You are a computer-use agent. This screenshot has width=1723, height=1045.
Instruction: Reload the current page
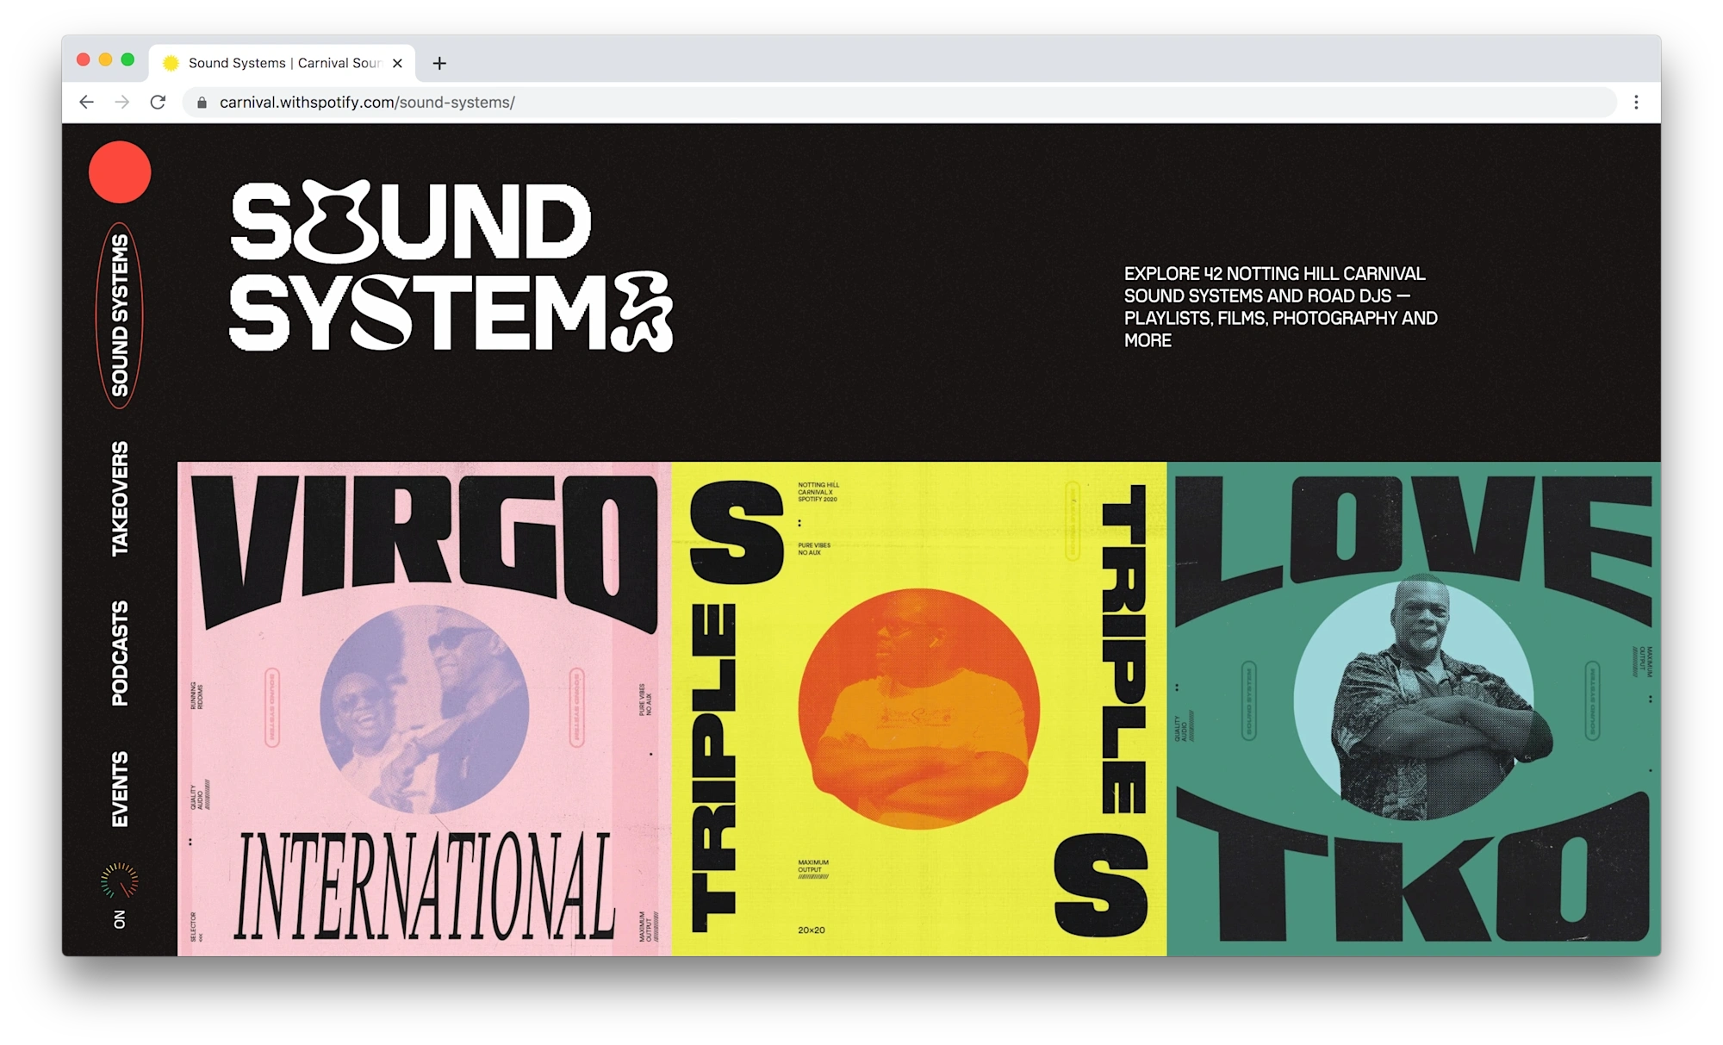click(x=159, y=102)
